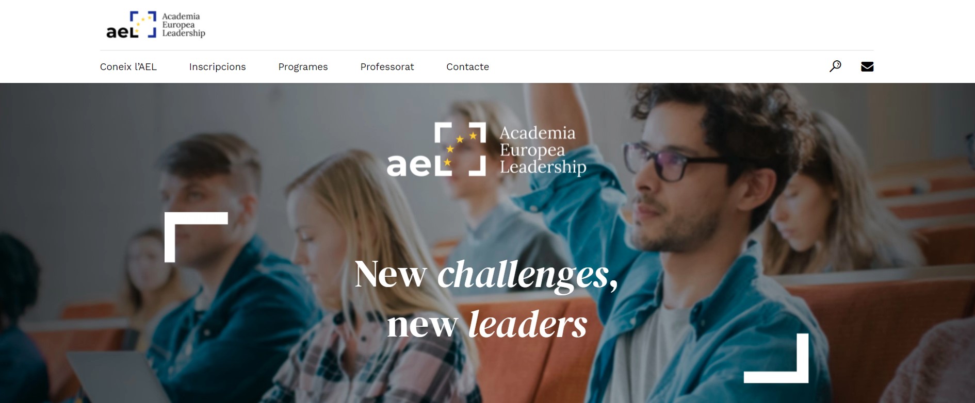
Task: Click the white bottom-right corner bracket graphic
Action: [776, 358]
